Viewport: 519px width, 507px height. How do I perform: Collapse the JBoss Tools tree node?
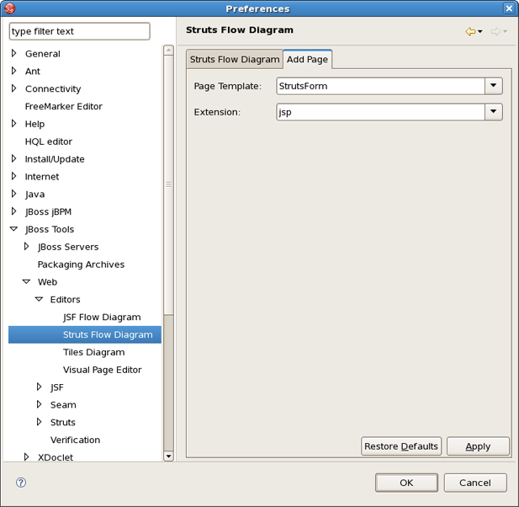pos(14,229)
